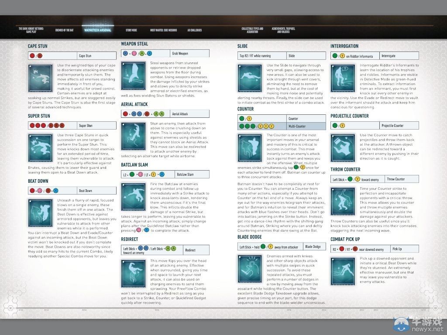Viewport: 447px width, 335px height.
Task: Click the Slide move icon
Action: point(250,76)
